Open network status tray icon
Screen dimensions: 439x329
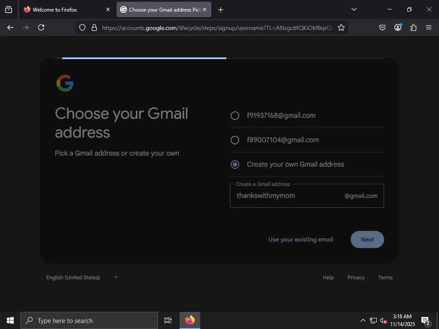tap(373, 320)
